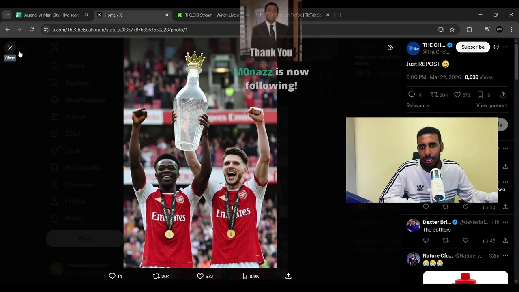Image resolution: width=519 pixels, height=292 pixels.
Task: Like Dexter's 'The bottlers' comment
Action: pos(465,240)
